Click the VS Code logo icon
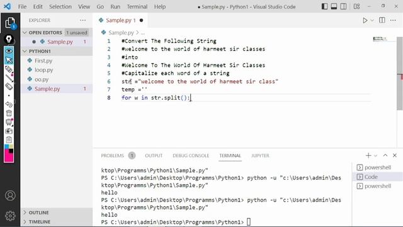Viewport: 403px width, 227px height. click(x=7, y=6)
